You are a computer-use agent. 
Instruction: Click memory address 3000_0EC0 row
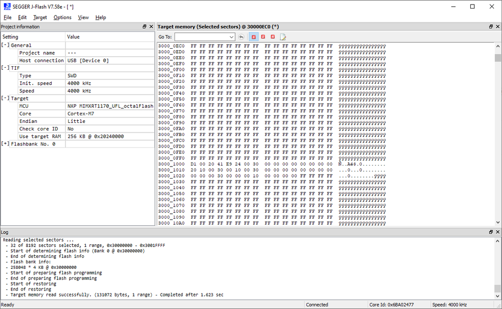point(272,46)
